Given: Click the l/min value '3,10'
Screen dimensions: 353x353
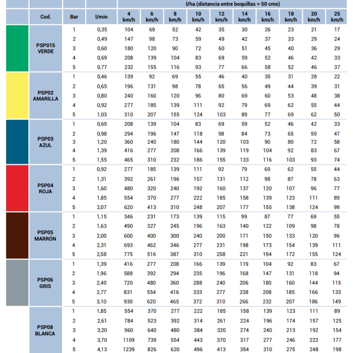Looking at the screenshot, I should pos(102,301).
